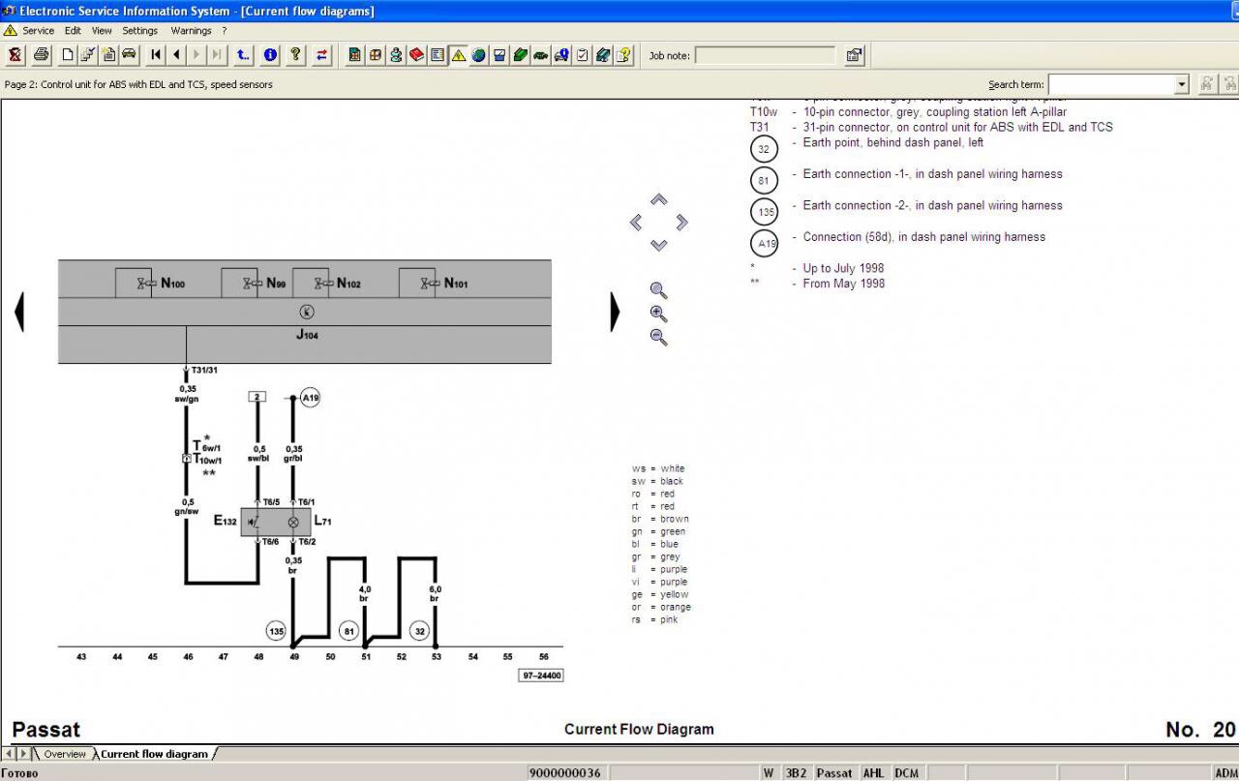Viewport: 1239px width, 781px height.
Task: Click the clipboard checklist icon
Action: pyautogui.click(x=582, y=55)
